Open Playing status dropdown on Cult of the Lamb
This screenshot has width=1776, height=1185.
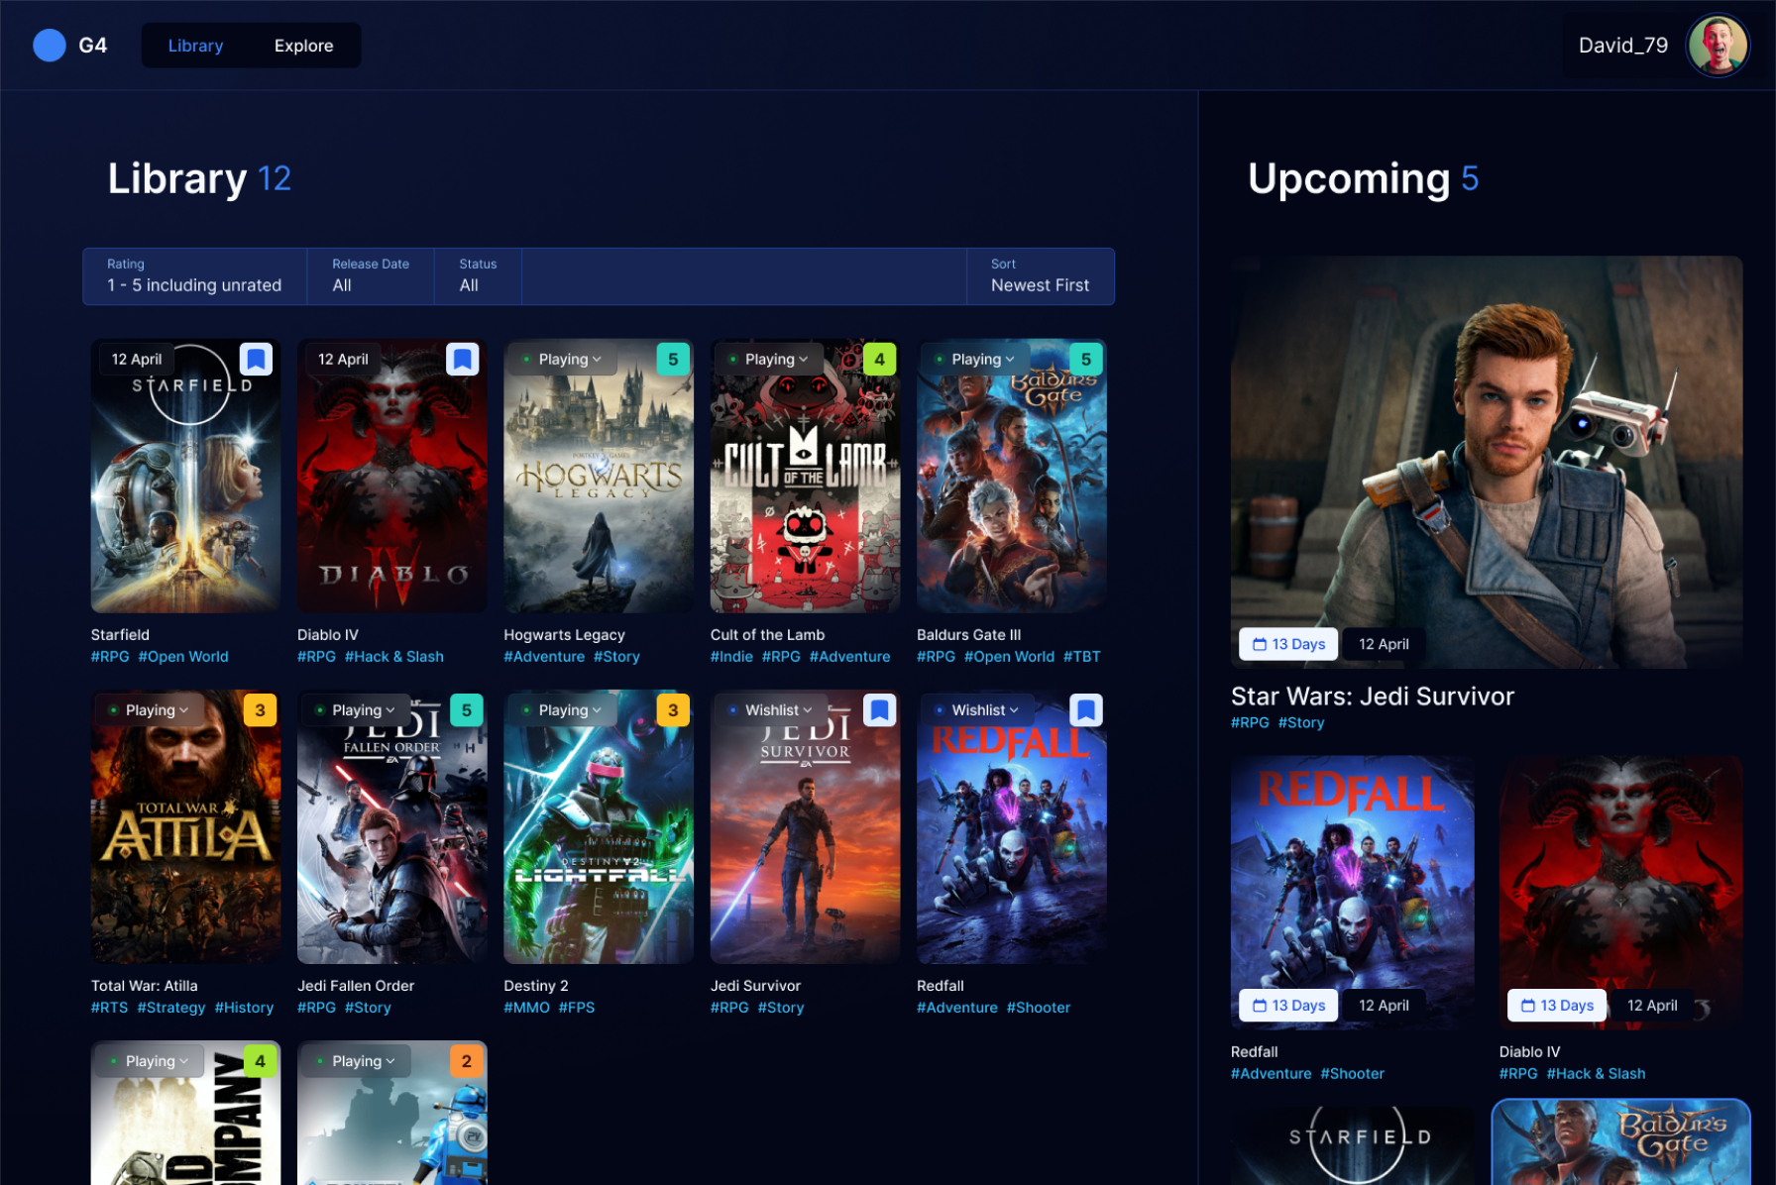pos(768,359)
